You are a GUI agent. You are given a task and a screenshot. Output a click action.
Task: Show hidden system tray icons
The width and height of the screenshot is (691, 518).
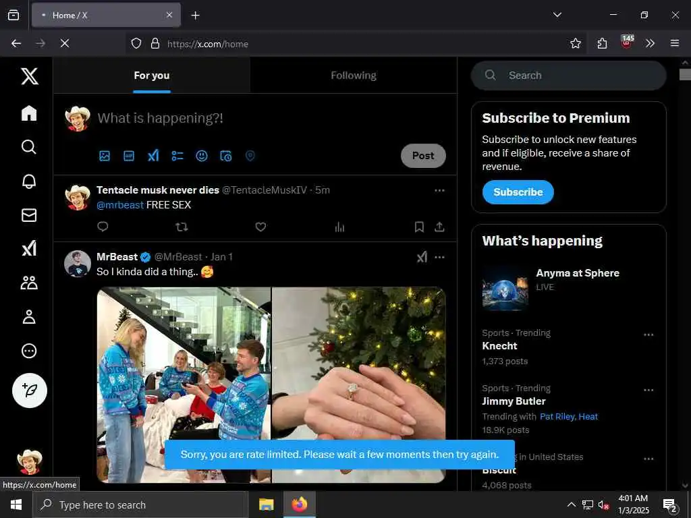(571, 505)
